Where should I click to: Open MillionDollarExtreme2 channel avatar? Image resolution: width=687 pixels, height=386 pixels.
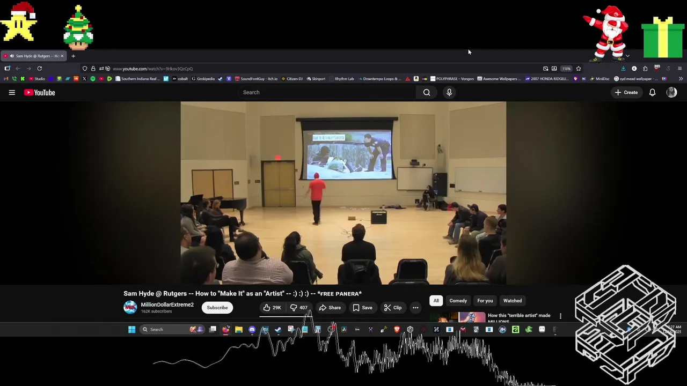click(x=130, y=307)
